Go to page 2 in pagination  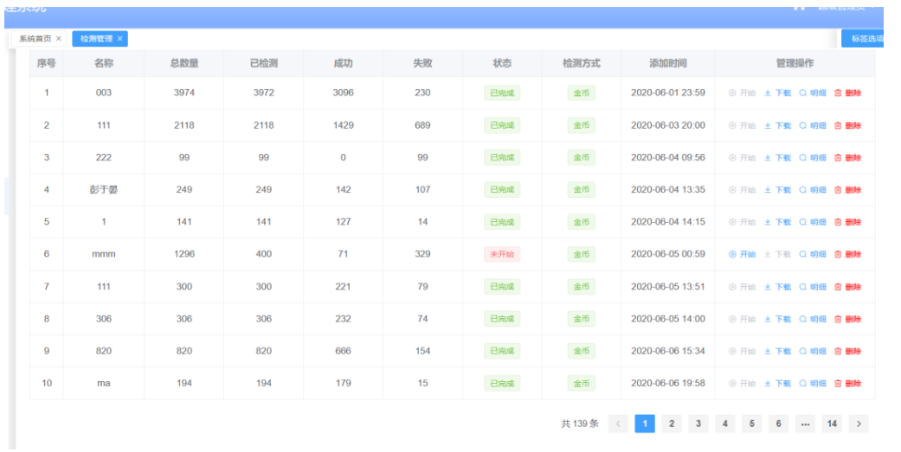pos(671,423)
